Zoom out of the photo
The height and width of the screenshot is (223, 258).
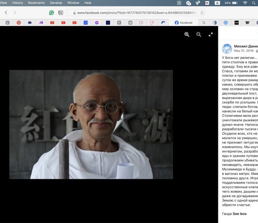tap(199, 34)
